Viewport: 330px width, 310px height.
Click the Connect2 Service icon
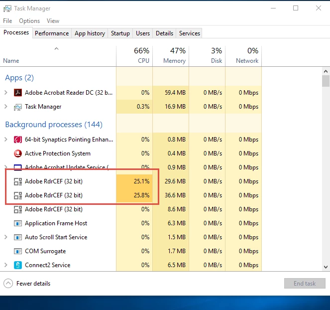pos(18,265)
